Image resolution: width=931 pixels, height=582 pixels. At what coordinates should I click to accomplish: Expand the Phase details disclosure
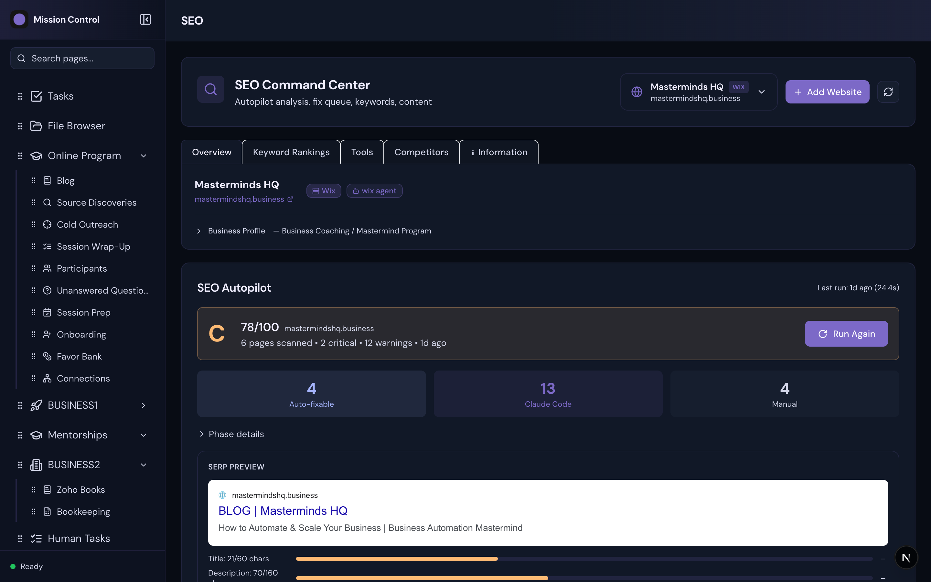pyautogui.click(x=231, y=434)
